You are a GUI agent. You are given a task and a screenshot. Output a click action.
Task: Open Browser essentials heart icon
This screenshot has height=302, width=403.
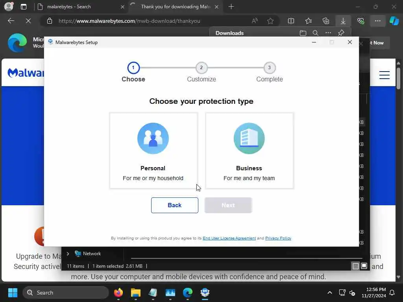point(360,21)
